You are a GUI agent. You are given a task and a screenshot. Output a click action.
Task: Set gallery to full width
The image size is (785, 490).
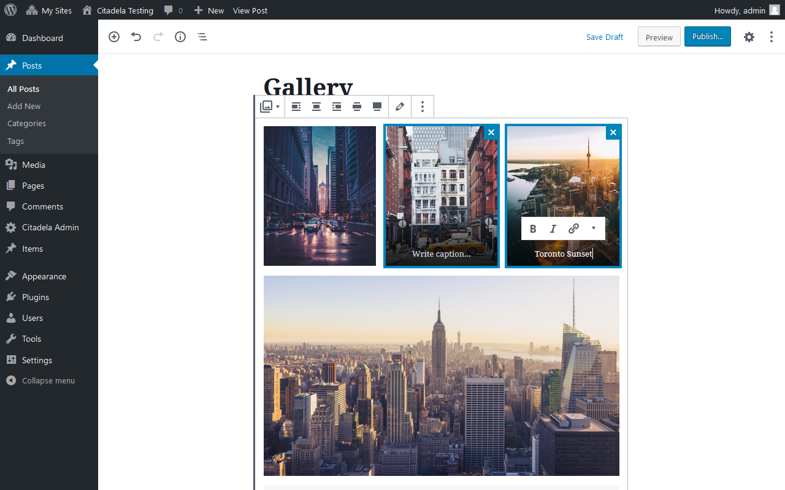click(377, 107)
